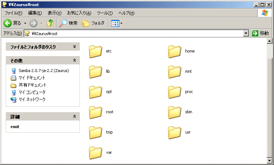Click the Forward arrow button
274x165 pixels.
[x=33, y=23]
